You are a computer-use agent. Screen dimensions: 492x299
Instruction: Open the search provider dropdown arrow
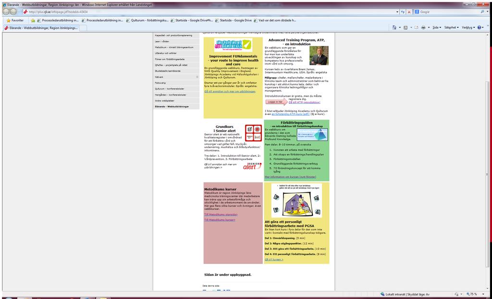pyautogui.click(x=488, y=12)
